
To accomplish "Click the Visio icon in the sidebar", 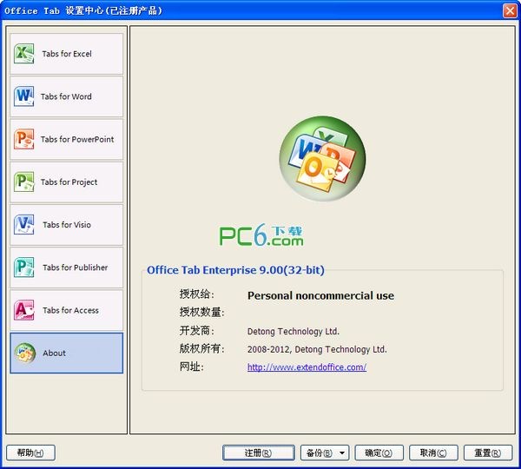I will coord(24,224).
